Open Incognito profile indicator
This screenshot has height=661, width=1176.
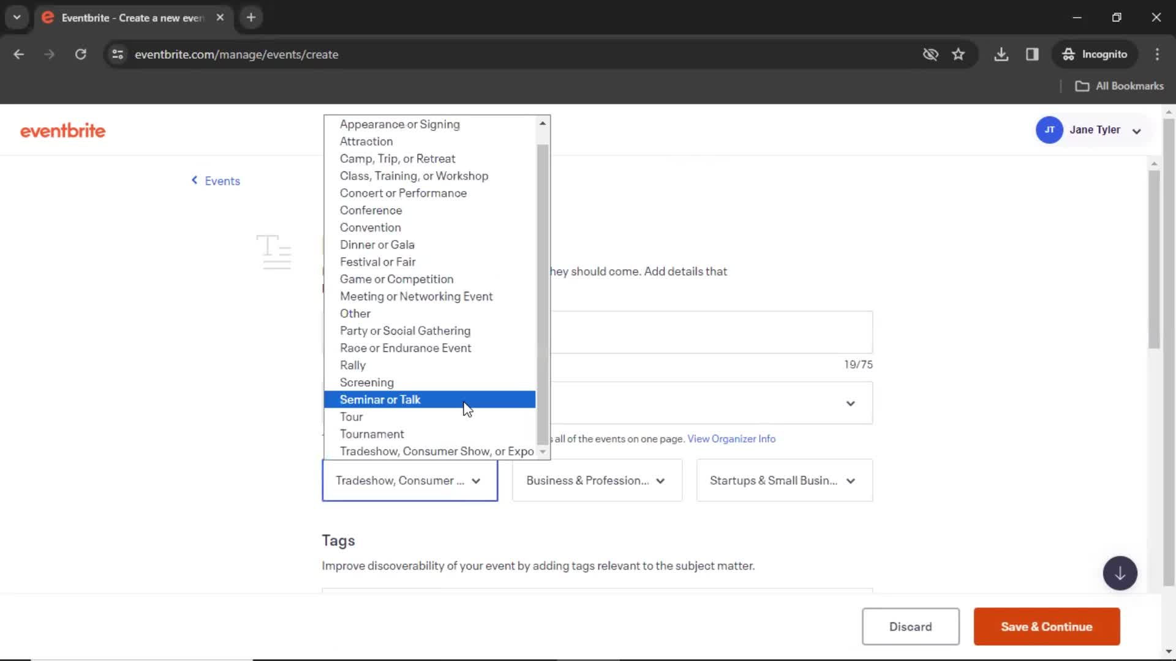tap(1095, 54)
